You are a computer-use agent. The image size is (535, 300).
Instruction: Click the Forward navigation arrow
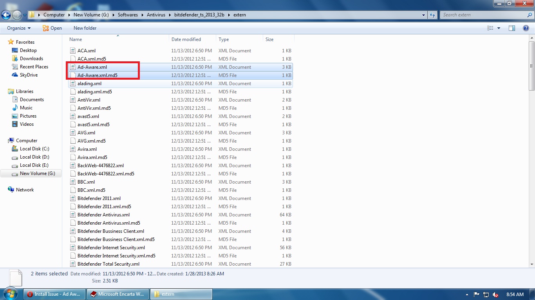(x=17, y=15)
